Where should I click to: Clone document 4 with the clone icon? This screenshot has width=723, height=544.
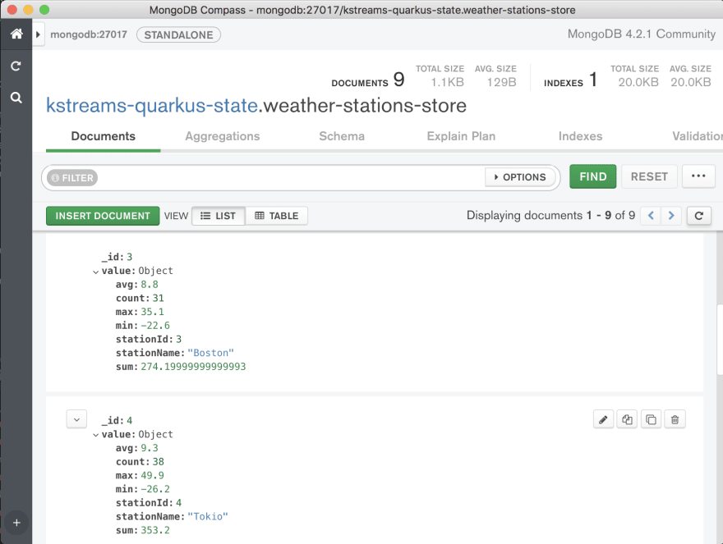click(651, 419)
